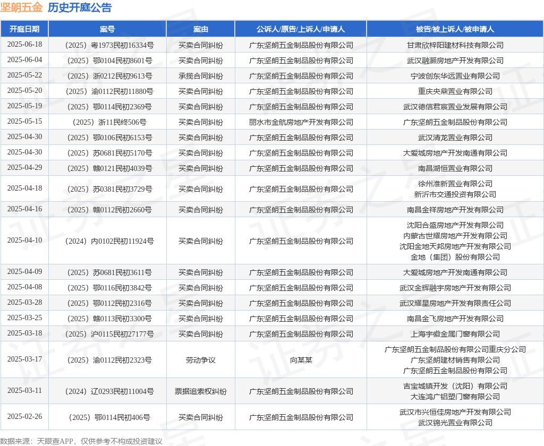Click date cell 2025-04-18
The height and width of the screenshot is (446, 544).
click(x=24, y=188)
